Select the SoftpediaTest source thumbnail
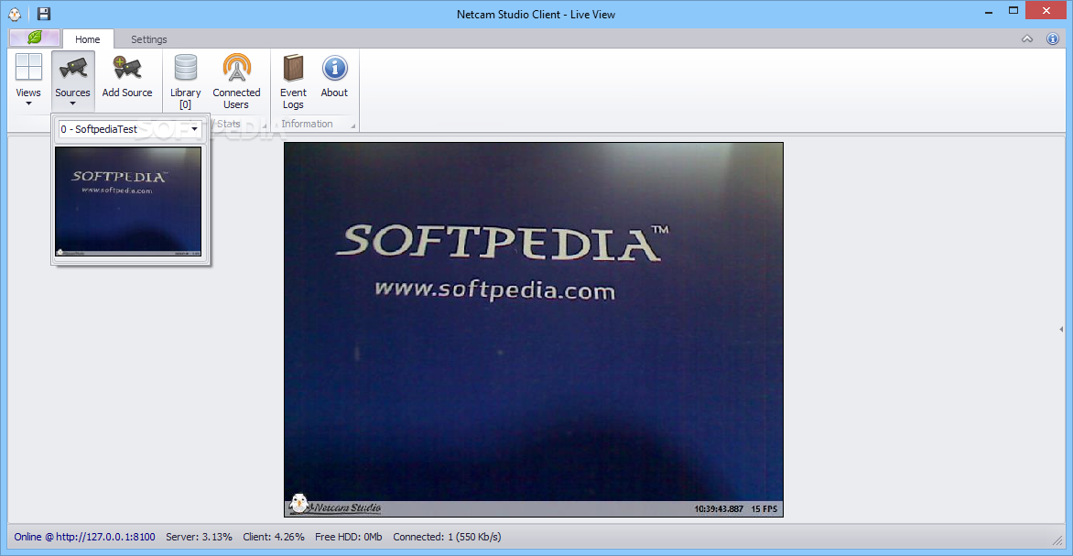1073x556 pixels. click(128, 202)
